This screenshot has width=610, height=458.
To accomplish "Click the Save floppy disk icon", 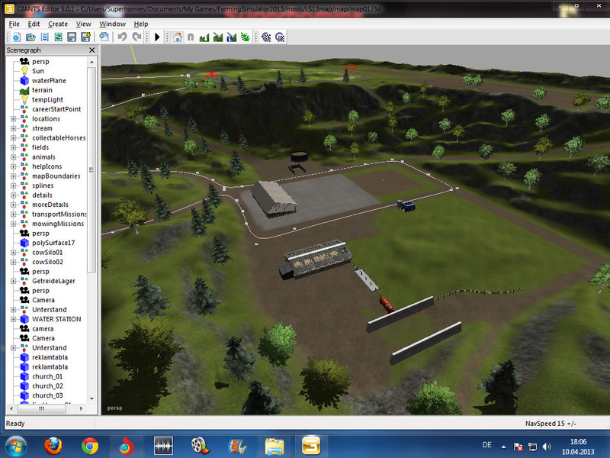I will click(72, 37).
